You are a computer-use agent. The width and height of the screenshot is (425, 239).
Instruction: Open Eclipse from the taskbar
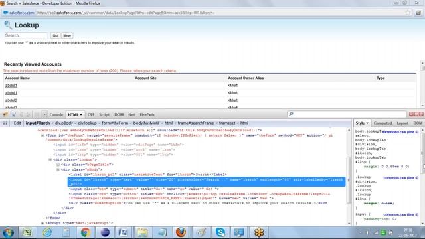click(105, 232)
